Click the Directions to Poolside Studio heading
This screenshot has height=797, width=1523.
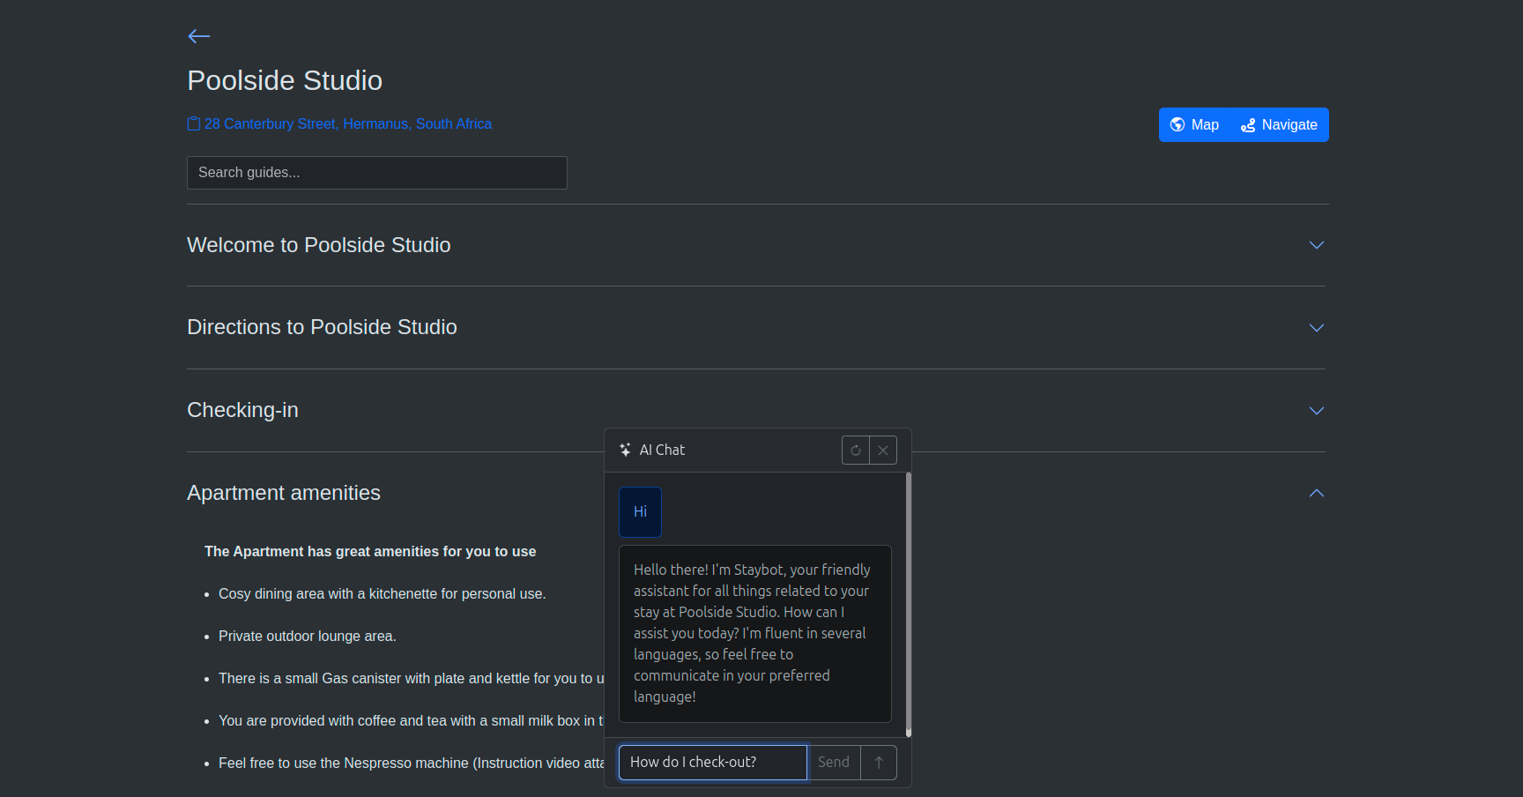[x=322, y=327]
